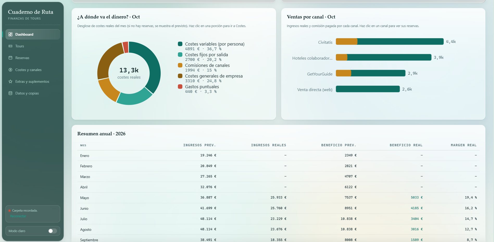The image size is (494, 242).
Task: Click Costes fijos por salida legend swatch
Action: point(180,54)
